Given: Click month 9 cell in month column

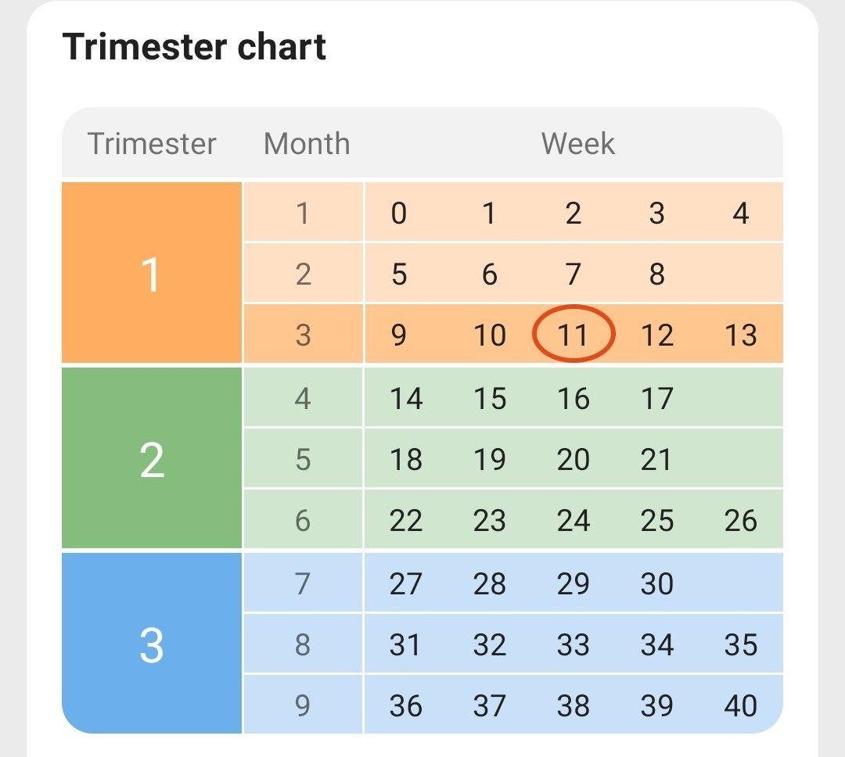Looking at the screenshot, I should click(x=303, y=705).
